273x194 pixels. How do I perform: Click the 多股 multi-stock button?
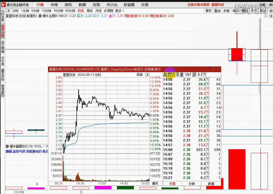click(226, 11)
